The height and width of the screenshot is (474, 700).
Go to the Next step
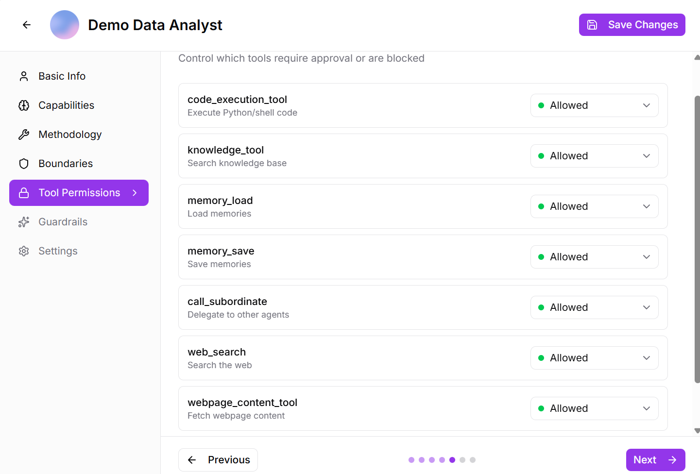[x=655, y=460]
